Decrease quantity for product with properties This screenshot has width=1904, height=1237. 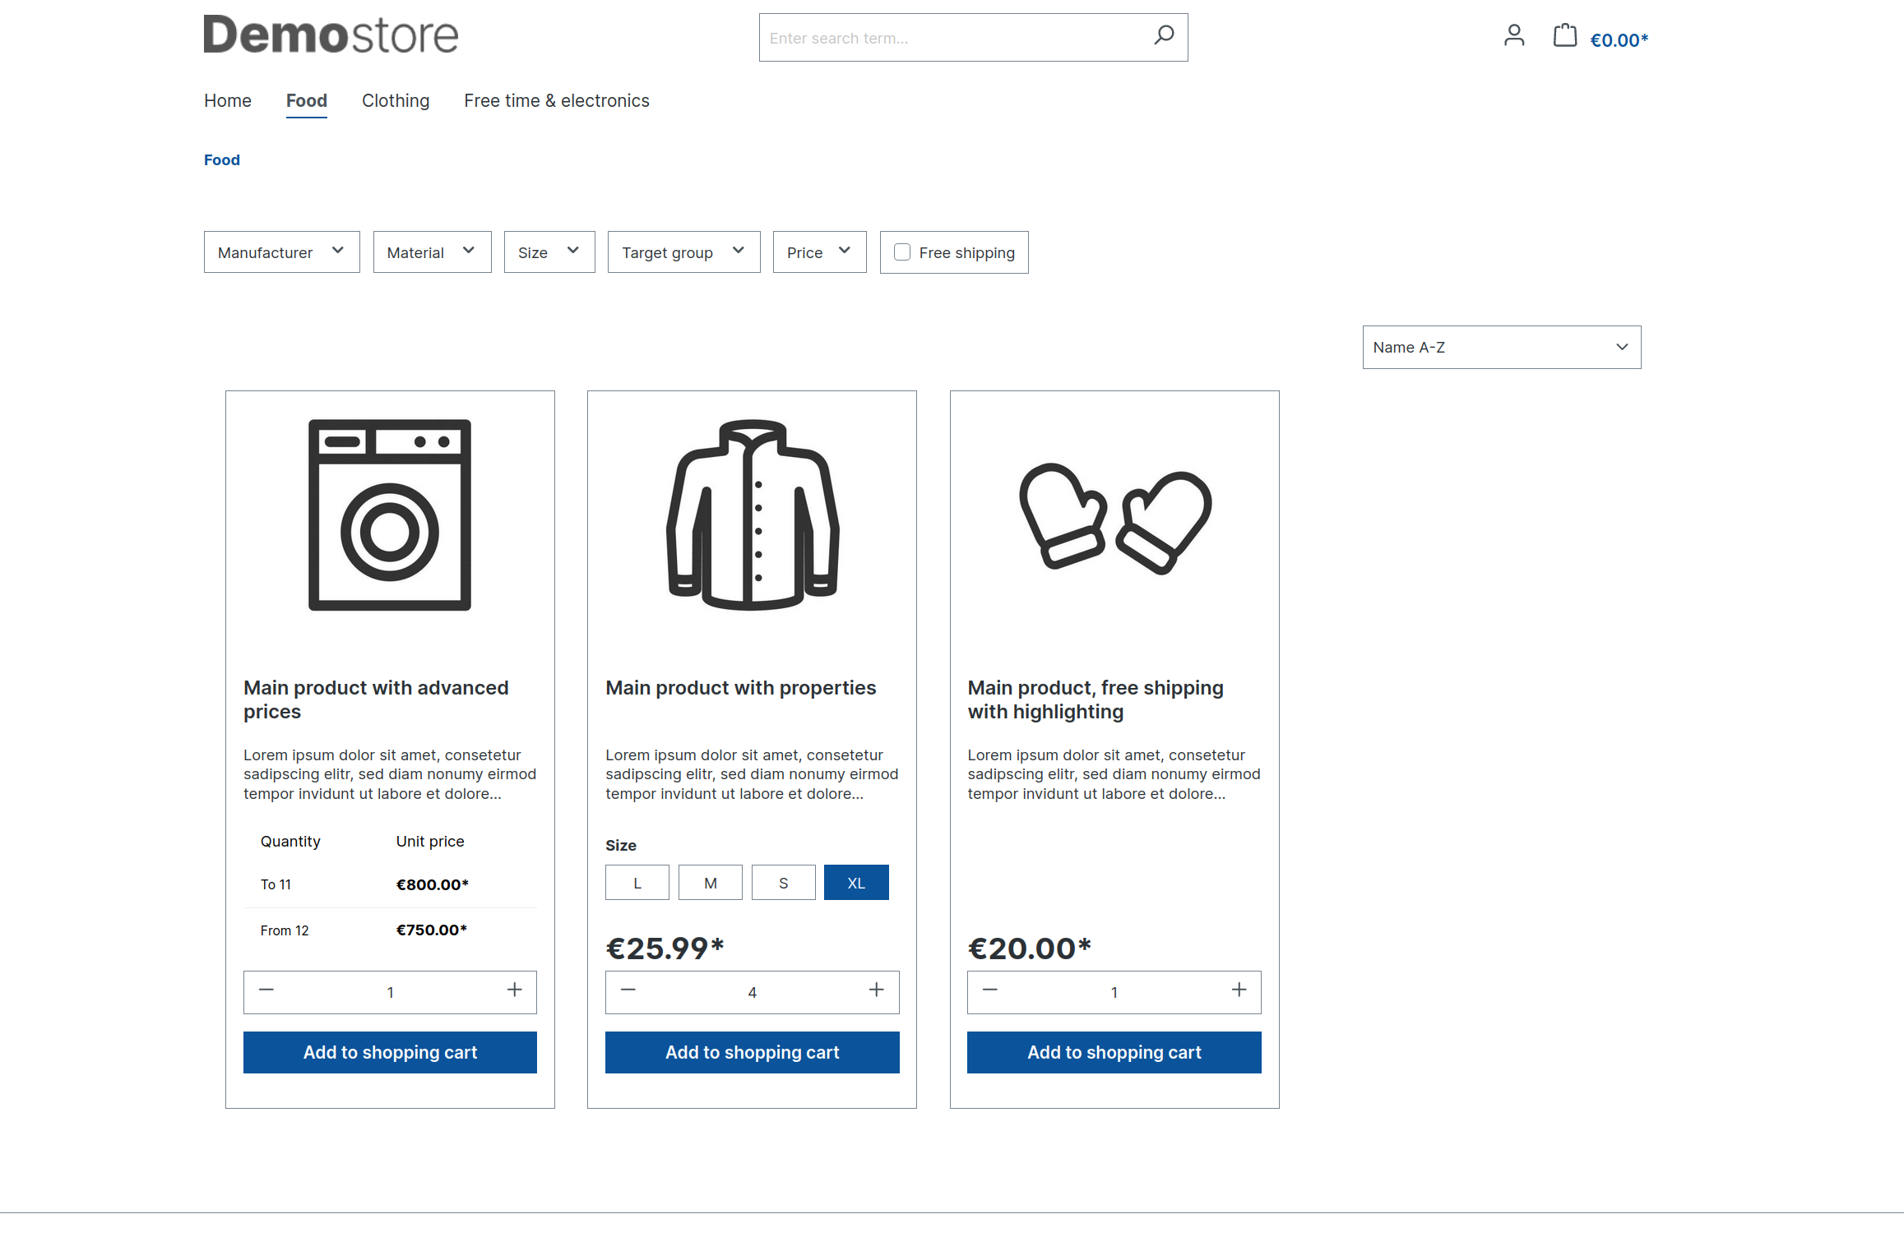pyautogui.click(x=628, y=990)
